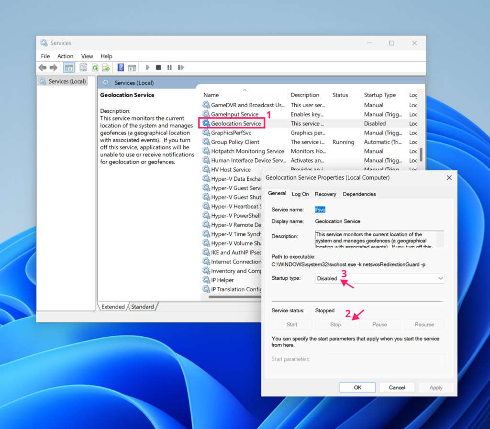Image resolution: width=490 pixels, height=429 pixels.
Task: Select the Hotpatch Monitoring Service gear icon
Action: click(x=206, y=151)
